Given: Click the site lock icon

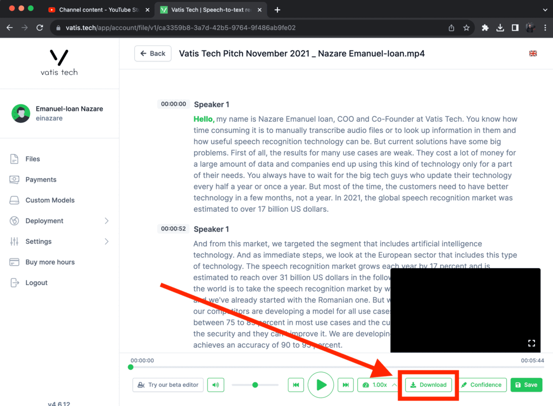Looking at the screenshot, I should coord(58,28).
